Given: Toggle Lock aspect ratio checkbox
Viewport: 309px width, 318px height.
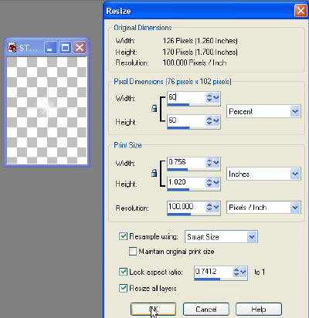Looking at the screenshot, I should 123,272.
